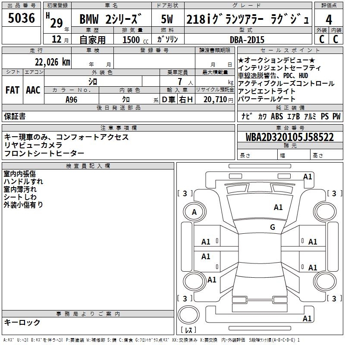Click the A1 mark on the hood
This screenshot has width=345, height=345.
[x=278, y=207]
